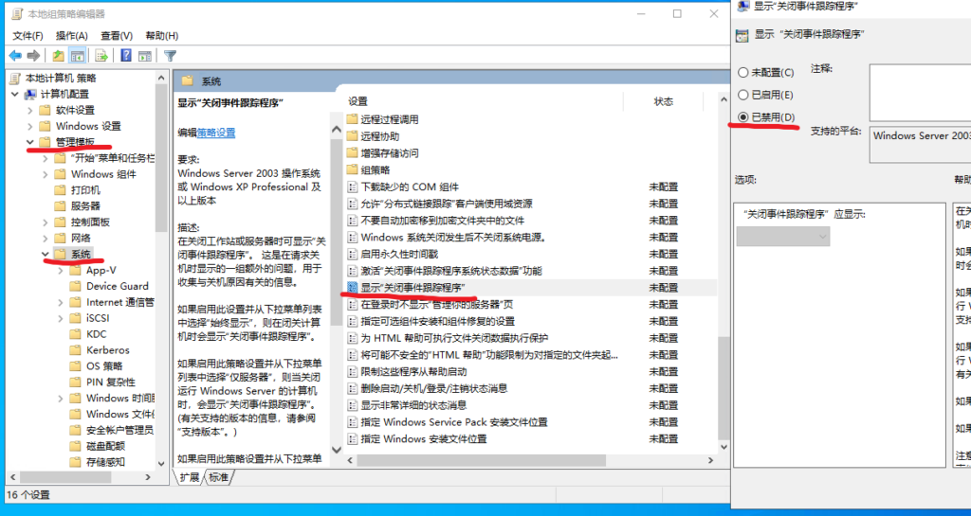Screen dimensions: 971x516
Task: Toggle the show/hide action pane icon
Action: click(145, 56)
